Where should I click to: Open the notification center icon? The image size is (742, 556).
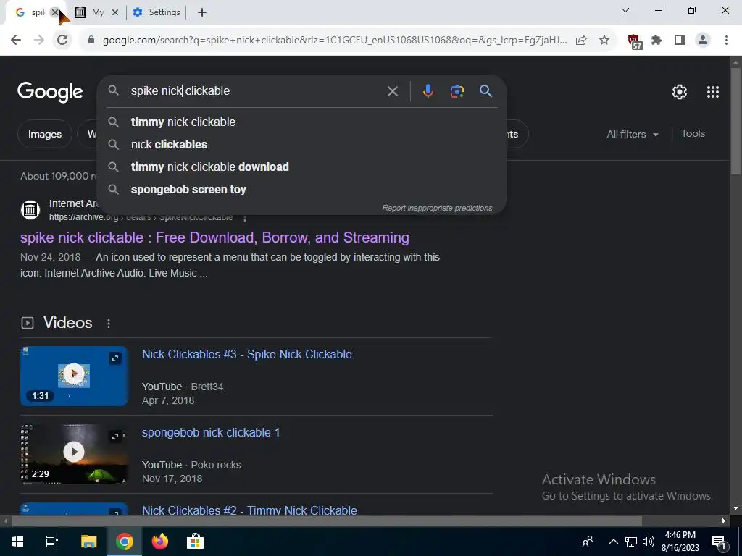tap(719, 542)
